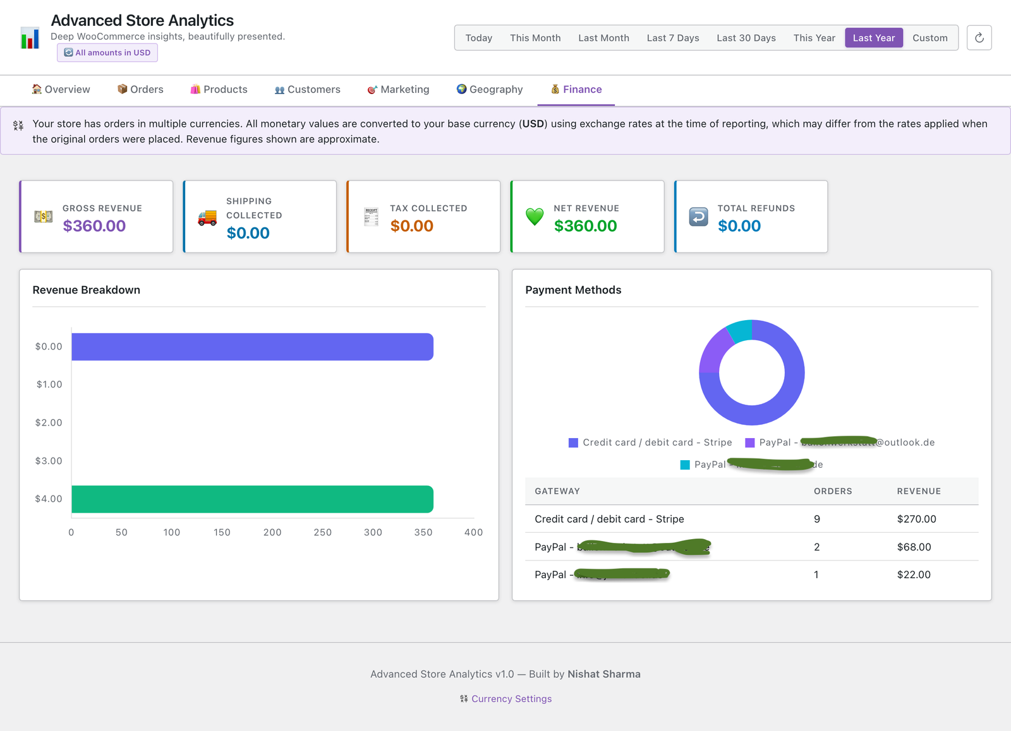Click the Overview house icon
1011x731 pixels.
coord(37,89)
